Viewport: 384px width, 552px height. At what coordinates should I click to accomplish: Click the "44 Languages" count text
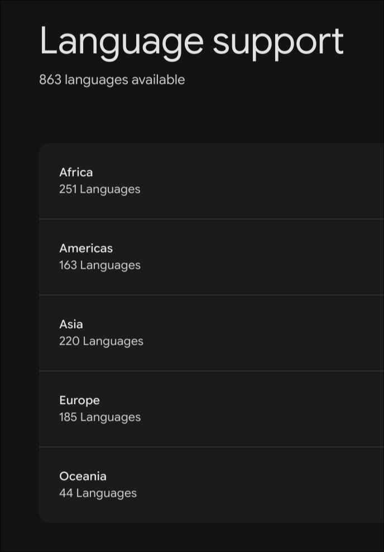tap(98, 493)
